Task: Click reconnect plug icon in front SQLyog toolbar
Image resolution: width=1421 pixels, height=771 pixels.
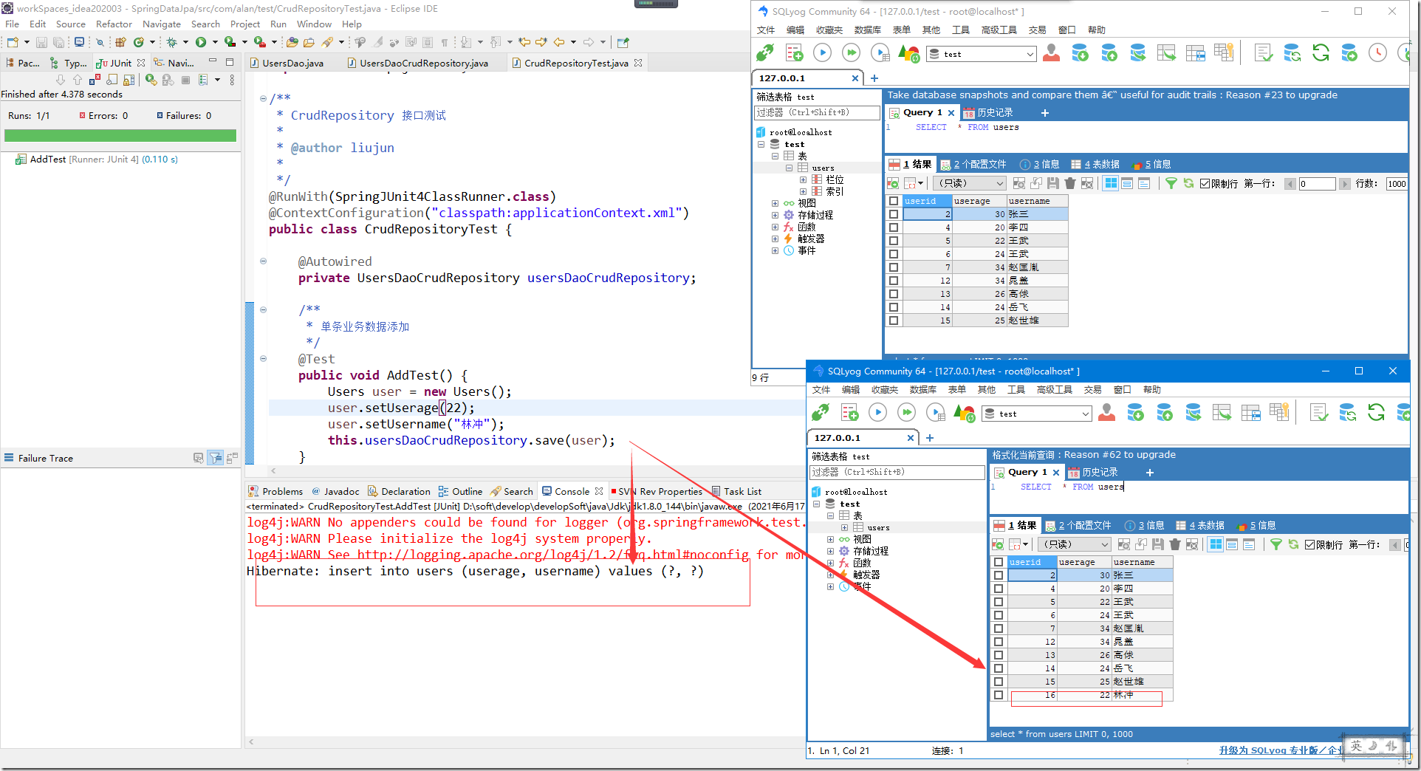Action: click(x=821, y=412)
